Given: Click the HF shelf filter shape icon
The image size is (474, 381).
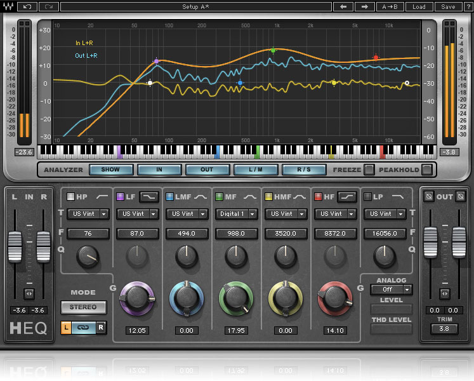Looking at the screenshot, I should [346, 197].
